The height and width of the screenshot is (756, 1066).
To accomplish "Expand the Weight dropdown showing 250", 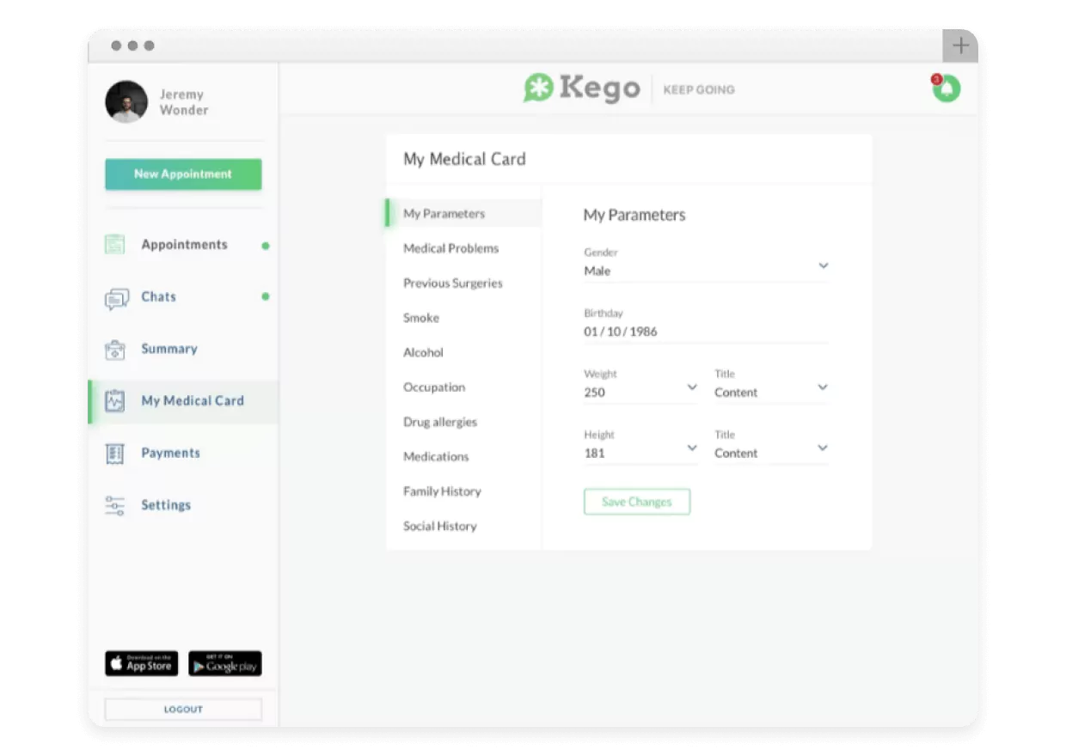I will 641,386.
